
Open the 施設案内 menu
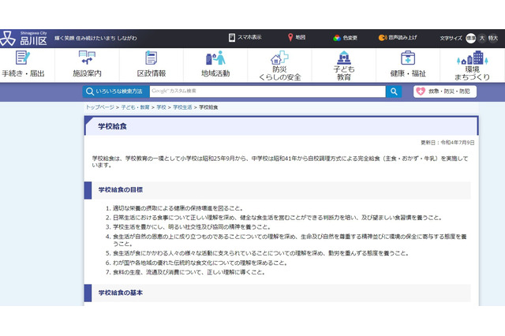(x=87, y=65)
